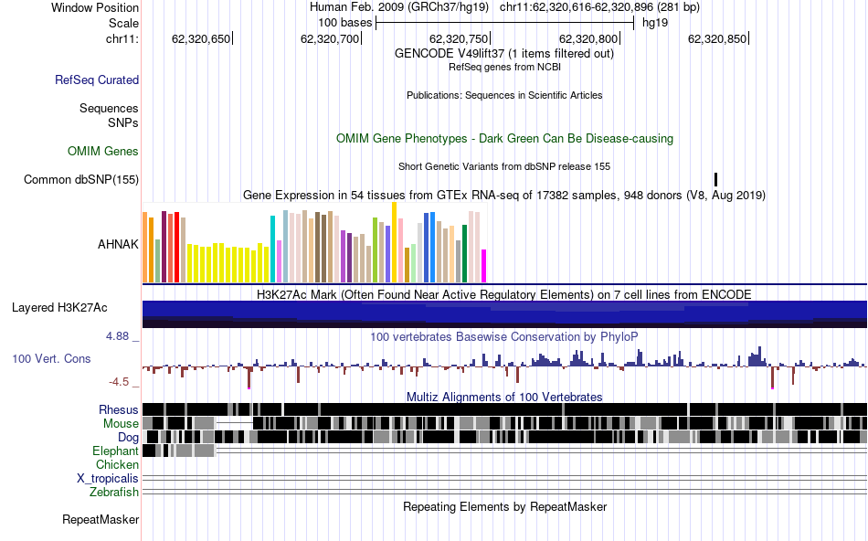Click the hg19 scale label
The image size is (868, 541).
pos(655,23)
